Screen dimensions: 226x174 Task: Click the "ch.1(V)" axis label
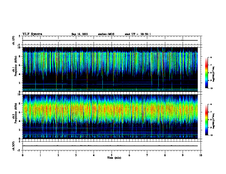click(x=14, y=40)
